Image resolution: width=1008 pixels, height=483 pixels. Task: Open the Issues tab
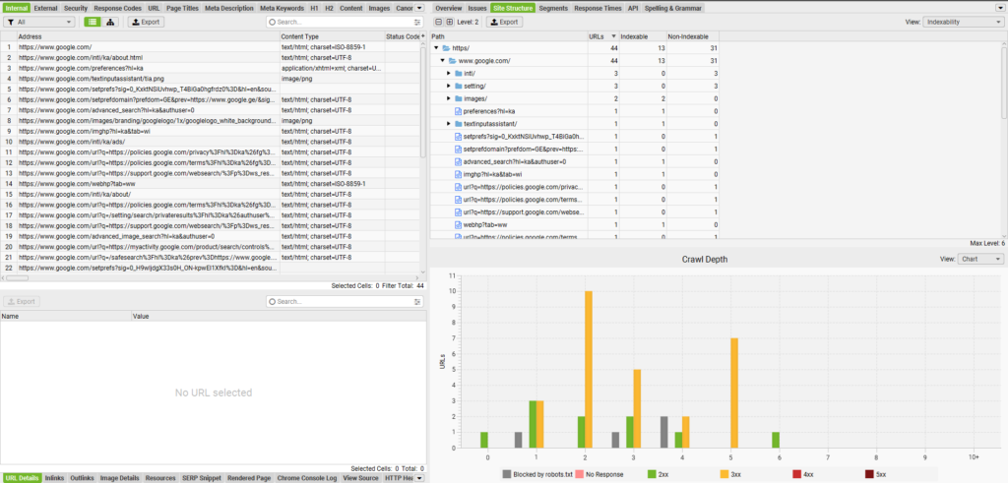(477, 8)
